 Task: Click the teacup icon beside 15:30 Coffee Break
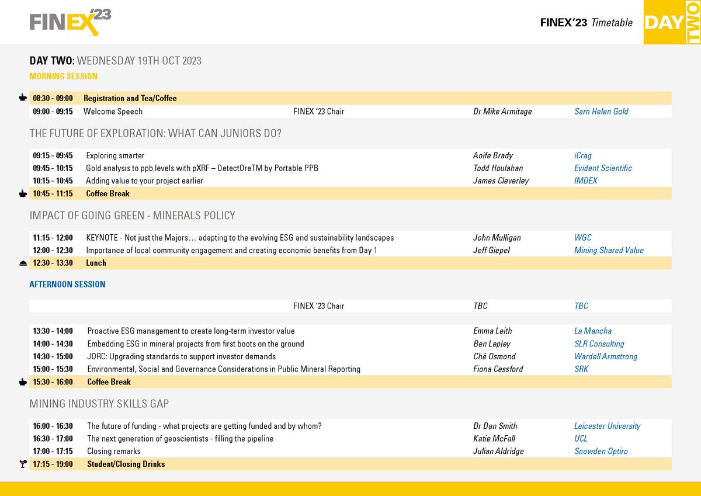[x=23, y=382]
